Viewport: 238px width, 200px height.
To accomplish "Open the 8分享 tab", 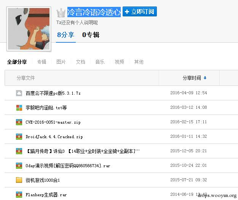I will [x=66, y=35].
